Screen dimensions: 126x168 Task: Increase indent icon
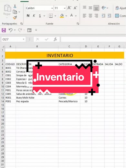[x=109, y=16]
